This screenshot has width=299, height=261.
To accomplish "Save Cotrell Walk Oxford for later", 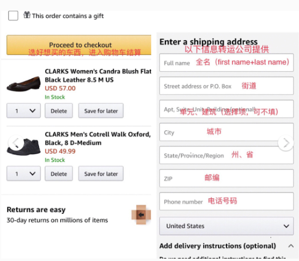I will point(101,174).
